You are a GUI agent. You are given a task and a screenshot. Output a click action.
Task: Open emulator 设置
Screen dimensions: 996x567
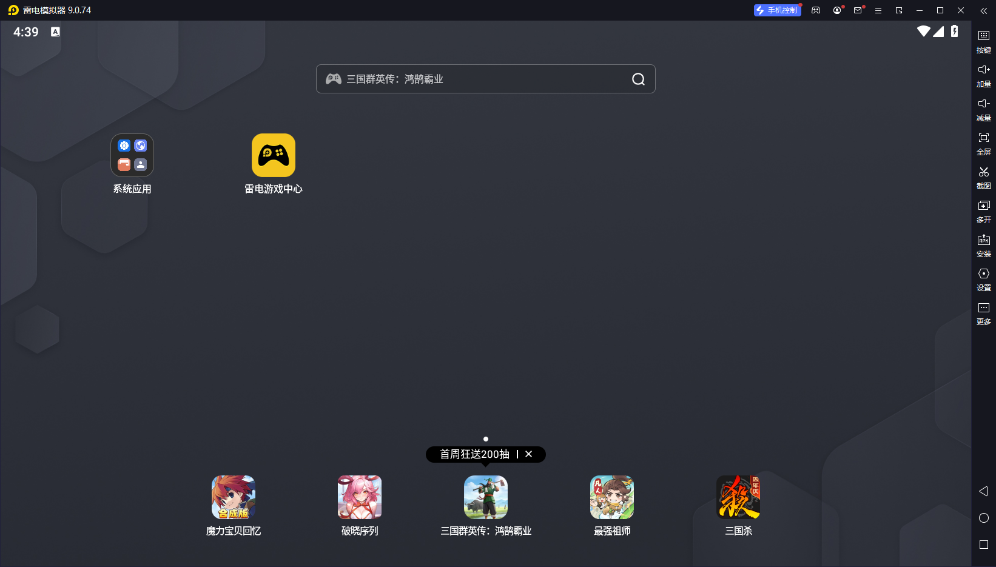click(984, 280)
